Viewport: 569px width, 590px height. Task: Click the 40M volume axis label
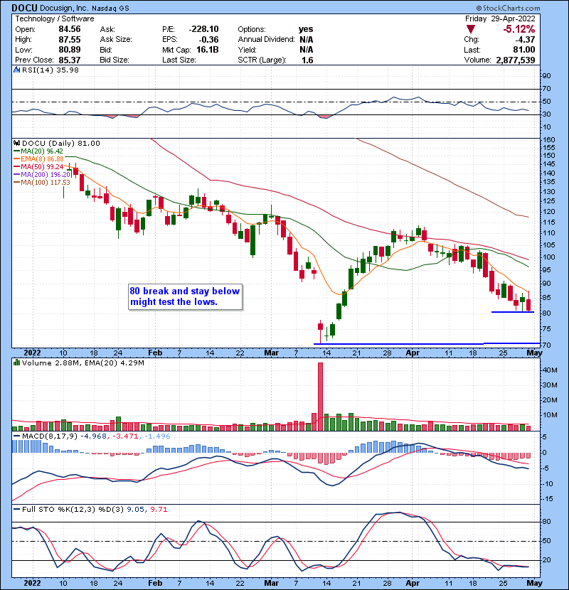(550, 370)
